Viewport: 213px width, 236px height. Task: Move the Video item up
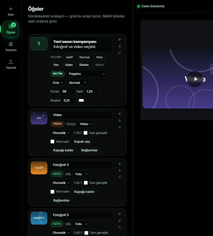[x=120, y=114]
